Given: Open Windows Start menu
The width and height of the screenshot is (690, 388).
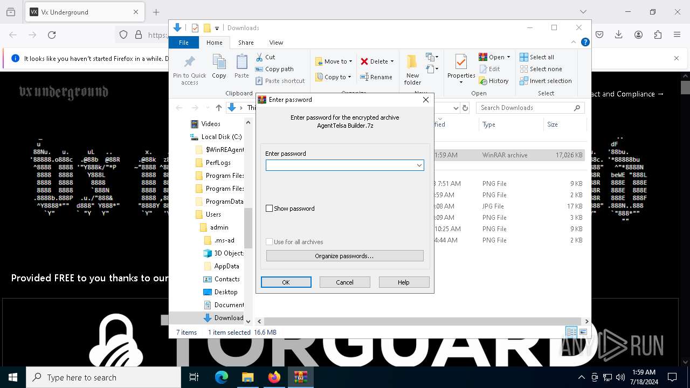Looking at the screenshot, I should 13,377.
